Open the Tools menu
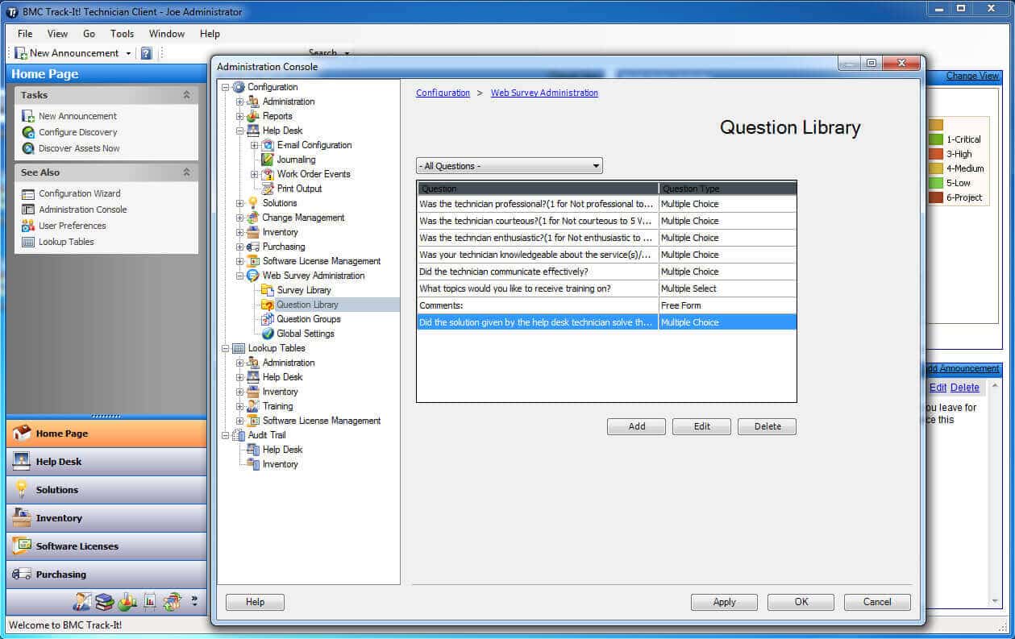Viewport: 1015px width, 639px height. [122, 34]
